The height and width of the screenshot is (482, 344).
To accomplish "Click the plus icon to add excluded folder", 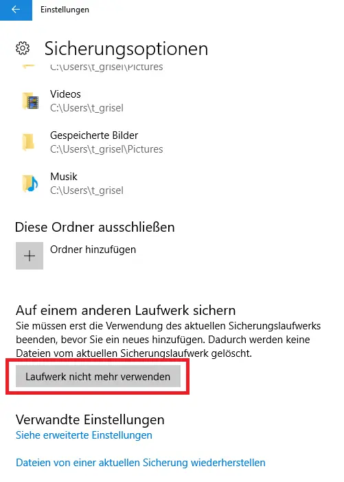I will click(x=30, y=256).
